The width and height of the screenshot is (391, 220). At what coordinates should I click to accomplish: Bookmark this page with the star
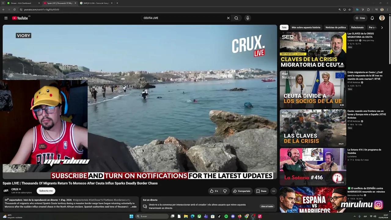(350, 9)
